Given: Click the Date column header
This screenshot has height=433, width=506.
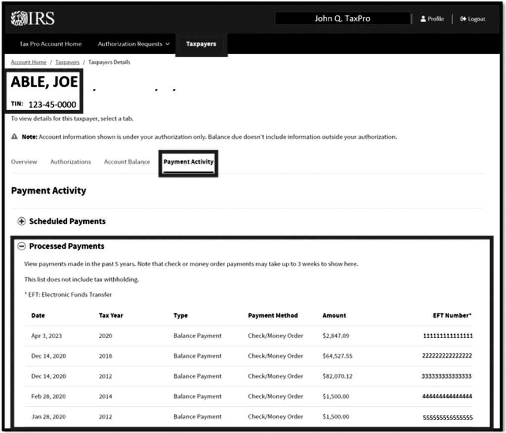Looking at the screenshot, I should (x=38, y=315).
